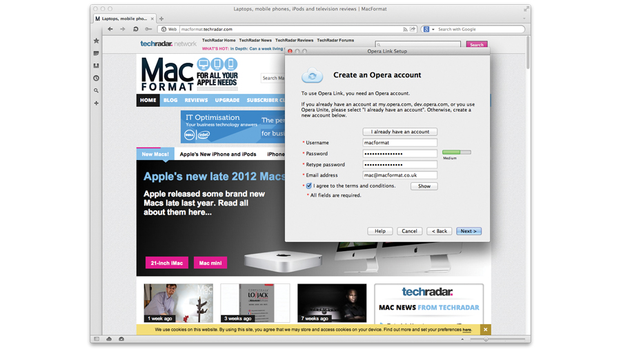Click the Show terms button
Screen dimensions: 621x349
[424, 186]
